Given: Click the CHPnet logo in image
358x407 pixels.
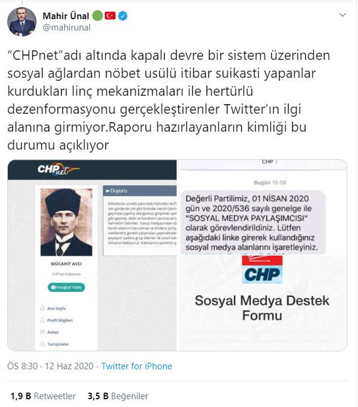Looking at the screenshot, I should coord(59,169).
